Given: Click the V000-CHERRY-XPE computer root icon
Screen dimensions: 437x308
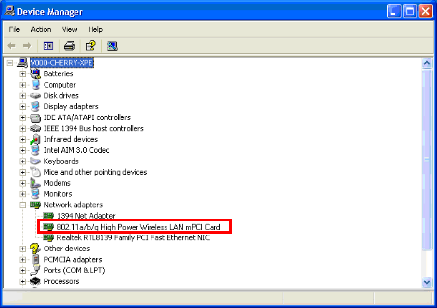Looking at the screenshot, I should 22,63.
